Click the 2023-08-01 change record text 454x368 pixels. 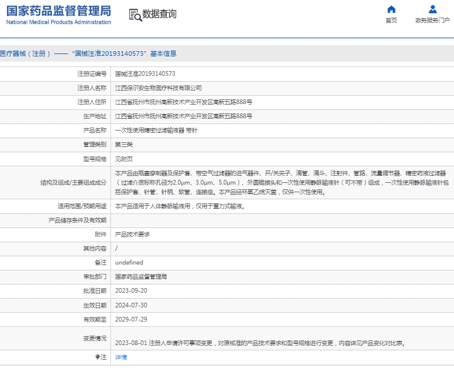[x=261, y=343]
